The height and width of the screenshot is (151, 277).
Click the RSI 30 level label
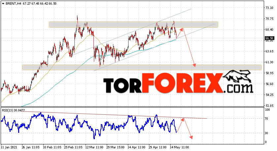point(267,133)
